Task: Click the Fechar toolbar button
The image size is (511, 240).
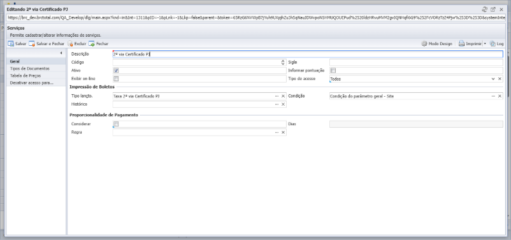Action: [99, 44]
